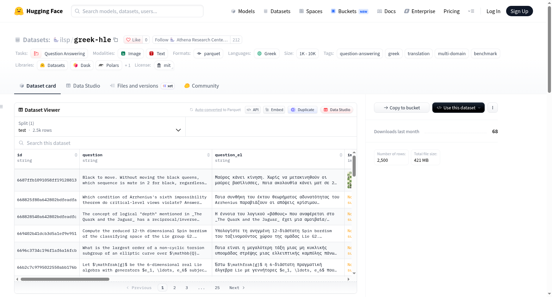Click the Hugging Face logo icon
This screenshot has height=297, width=552.
[x=19, y=11]
